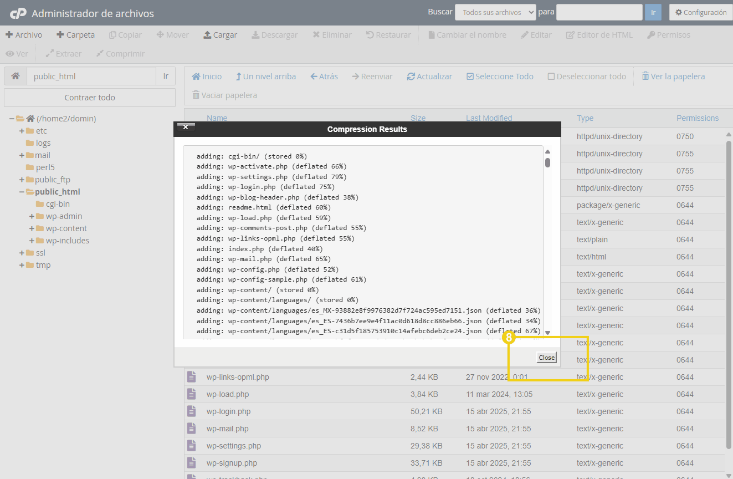Close the Compression Results dialog with Close
This screenshot has height=479, width=733.
point(546,358)
